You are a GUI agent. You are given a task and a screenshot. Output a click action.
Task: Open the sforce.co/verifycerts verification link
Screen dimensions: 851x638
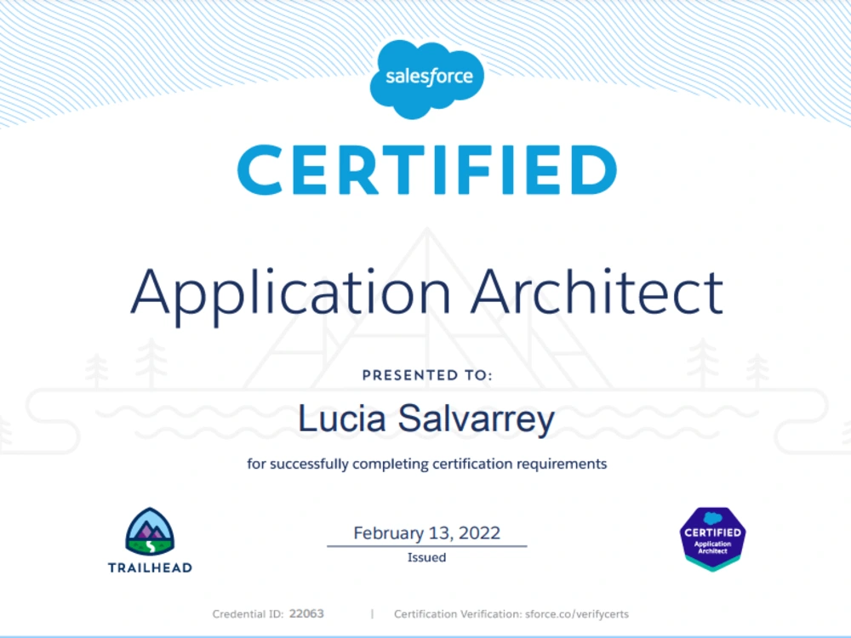[577, 614]
